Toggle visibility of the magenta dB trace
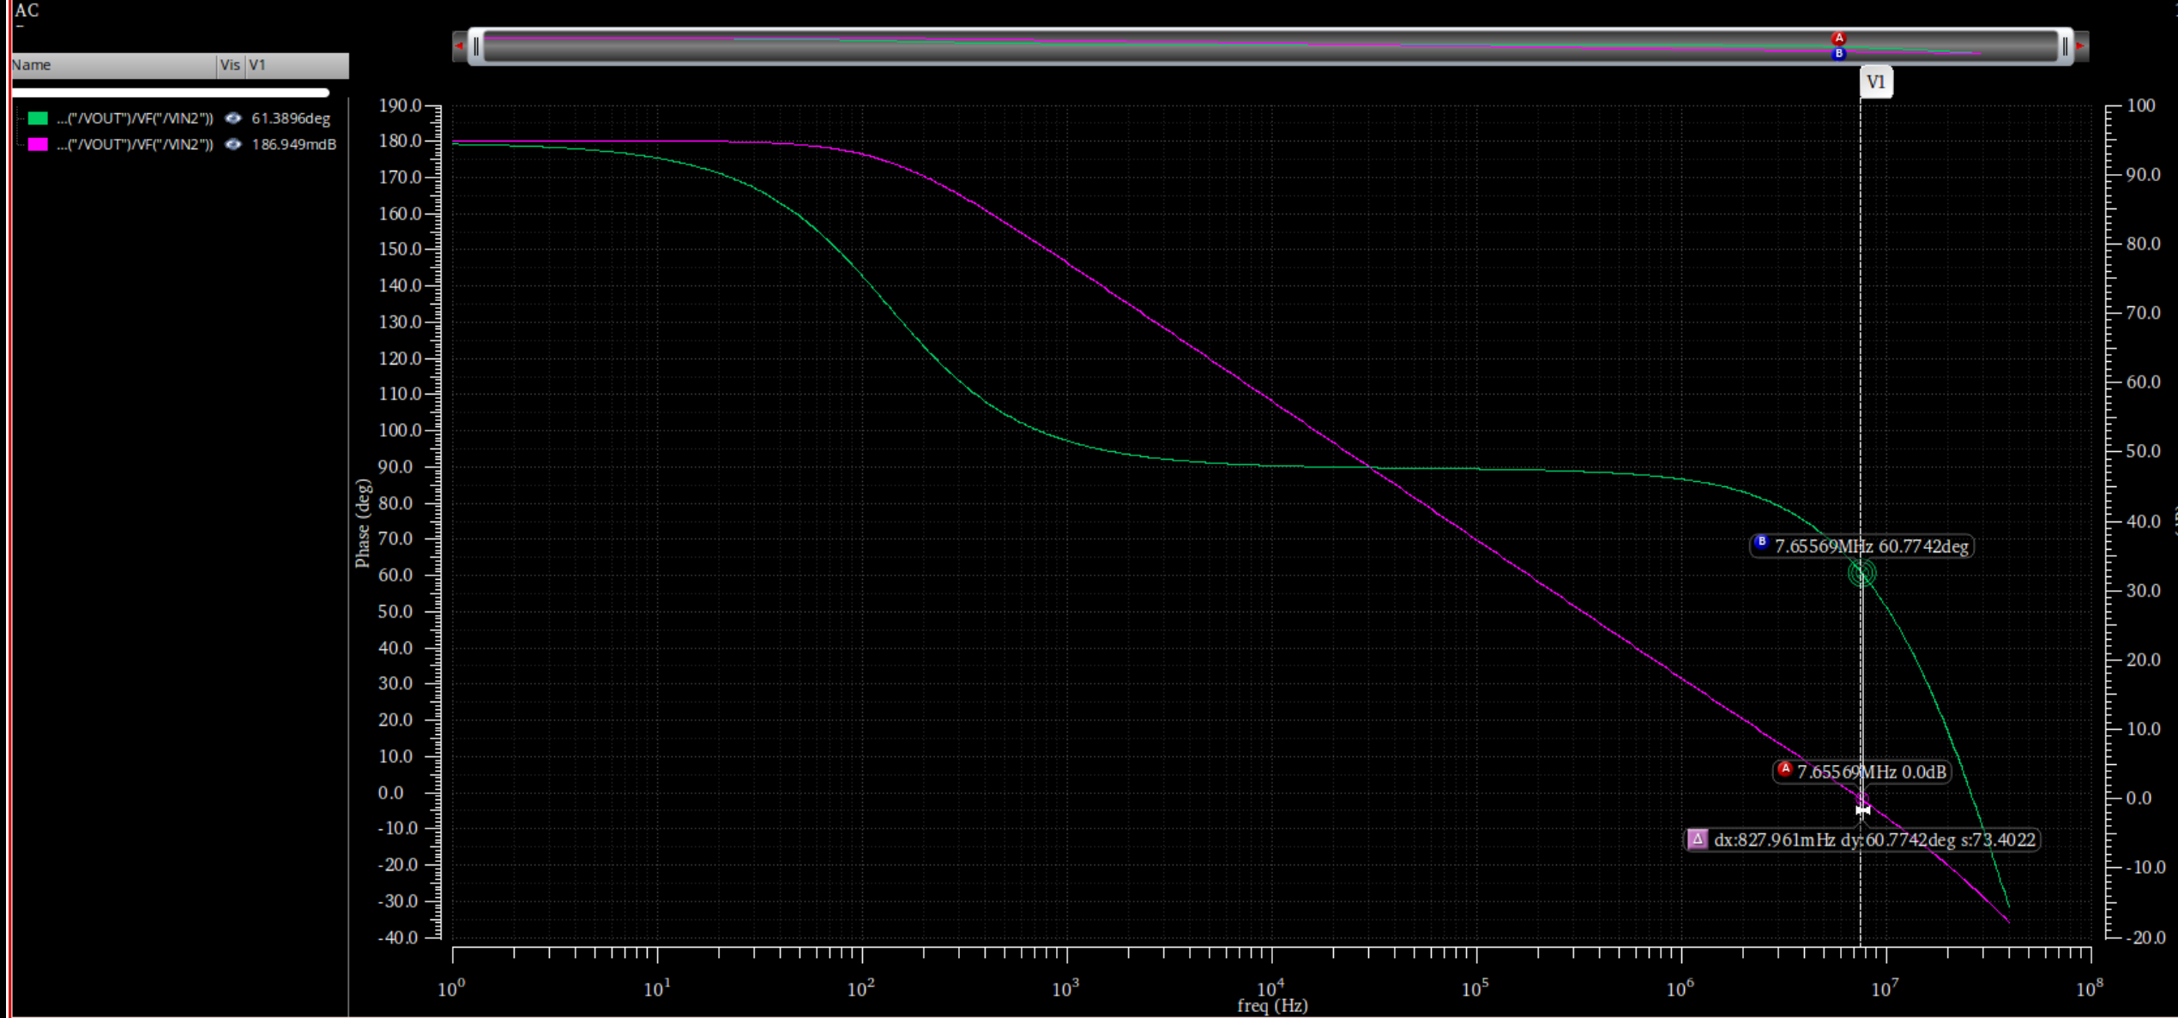This screenshot has width=2178, height=1018. point(232,144)
